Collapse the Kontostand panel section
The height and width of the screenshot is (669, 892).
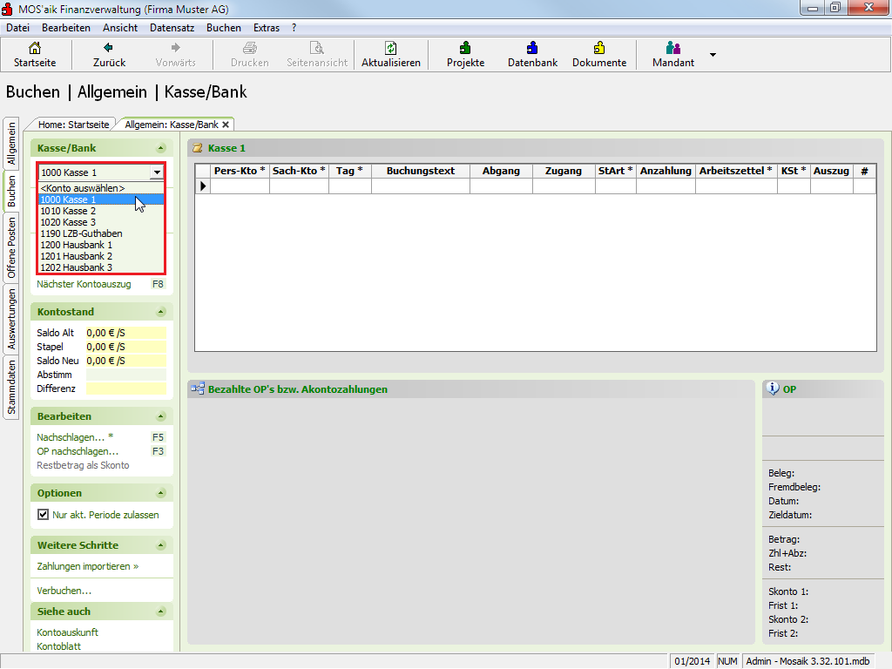160,312
